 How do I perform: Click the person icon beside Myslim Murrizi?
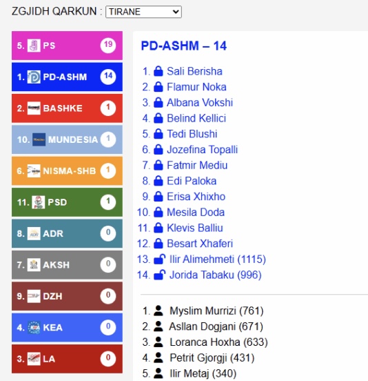coord(159,311)
